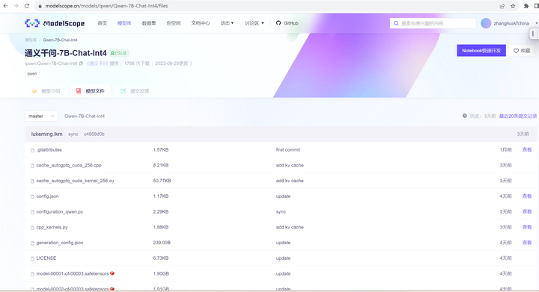Viewport: 539px width, 292px height.
Task: Click the file icon of config.json
Action: point(32,196)
